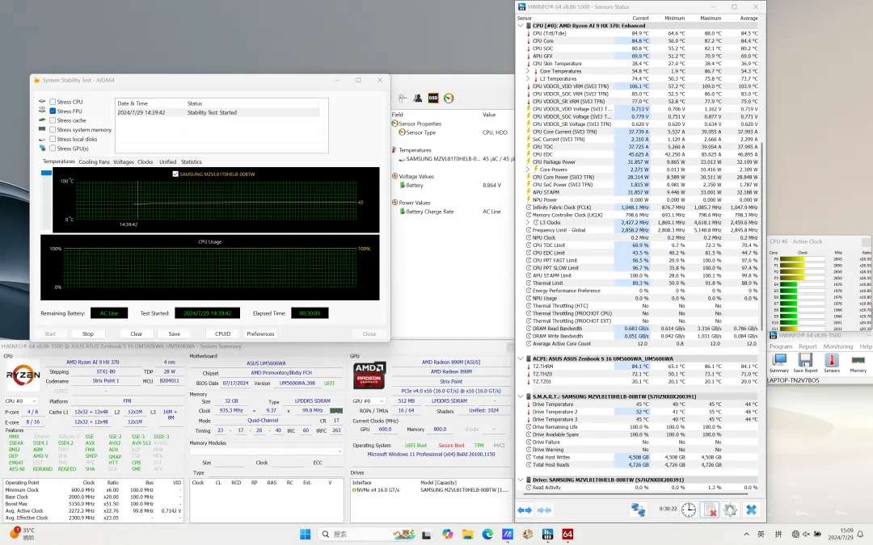Enable the Stress local disks checkbox
Image resolution: width=873 pixels, height=545 pixels.
point(53,139)
